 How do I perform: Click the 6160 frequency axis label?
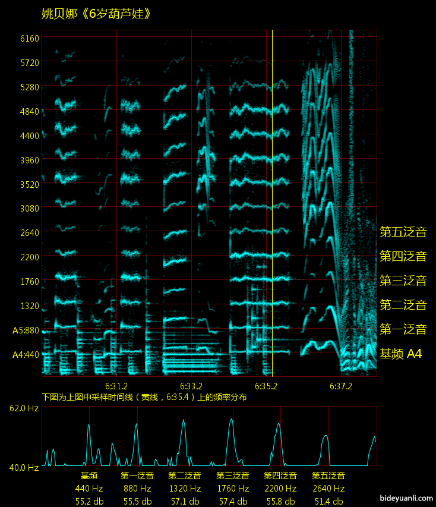pos(29,38)
